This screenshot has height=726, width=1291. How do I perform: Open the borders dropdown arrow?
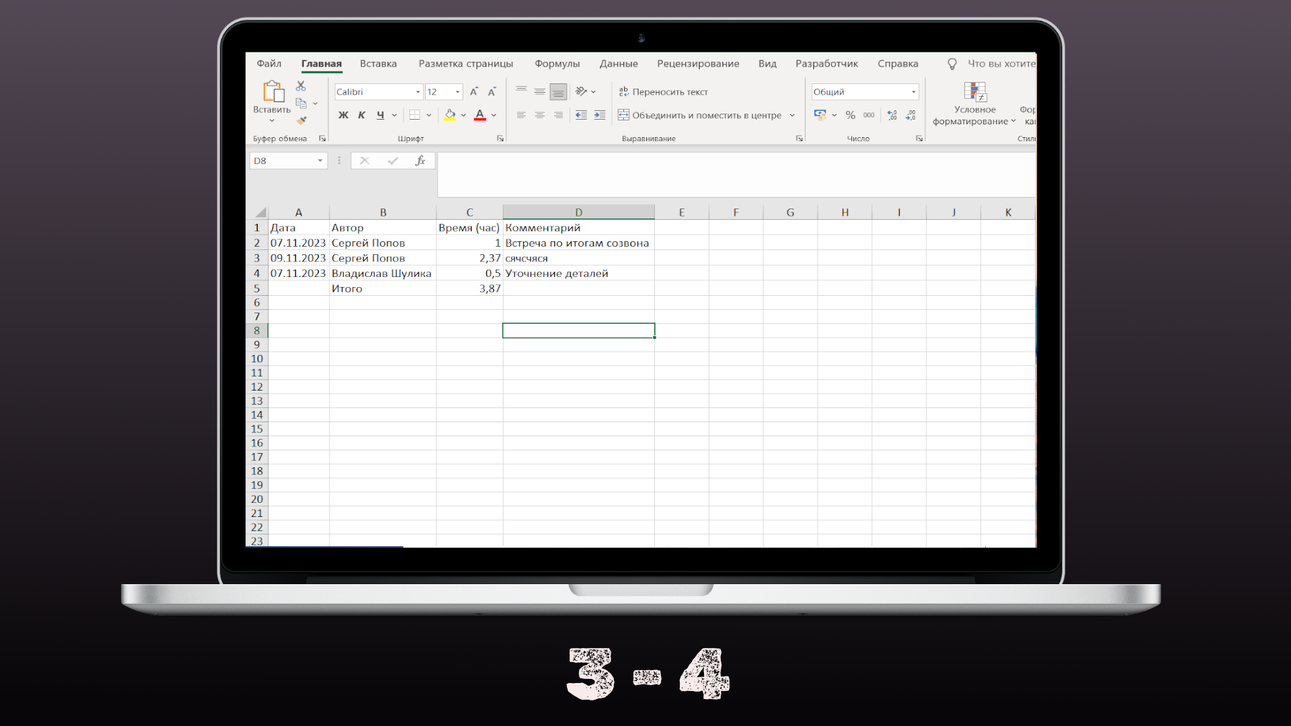[x=429, y=115]
